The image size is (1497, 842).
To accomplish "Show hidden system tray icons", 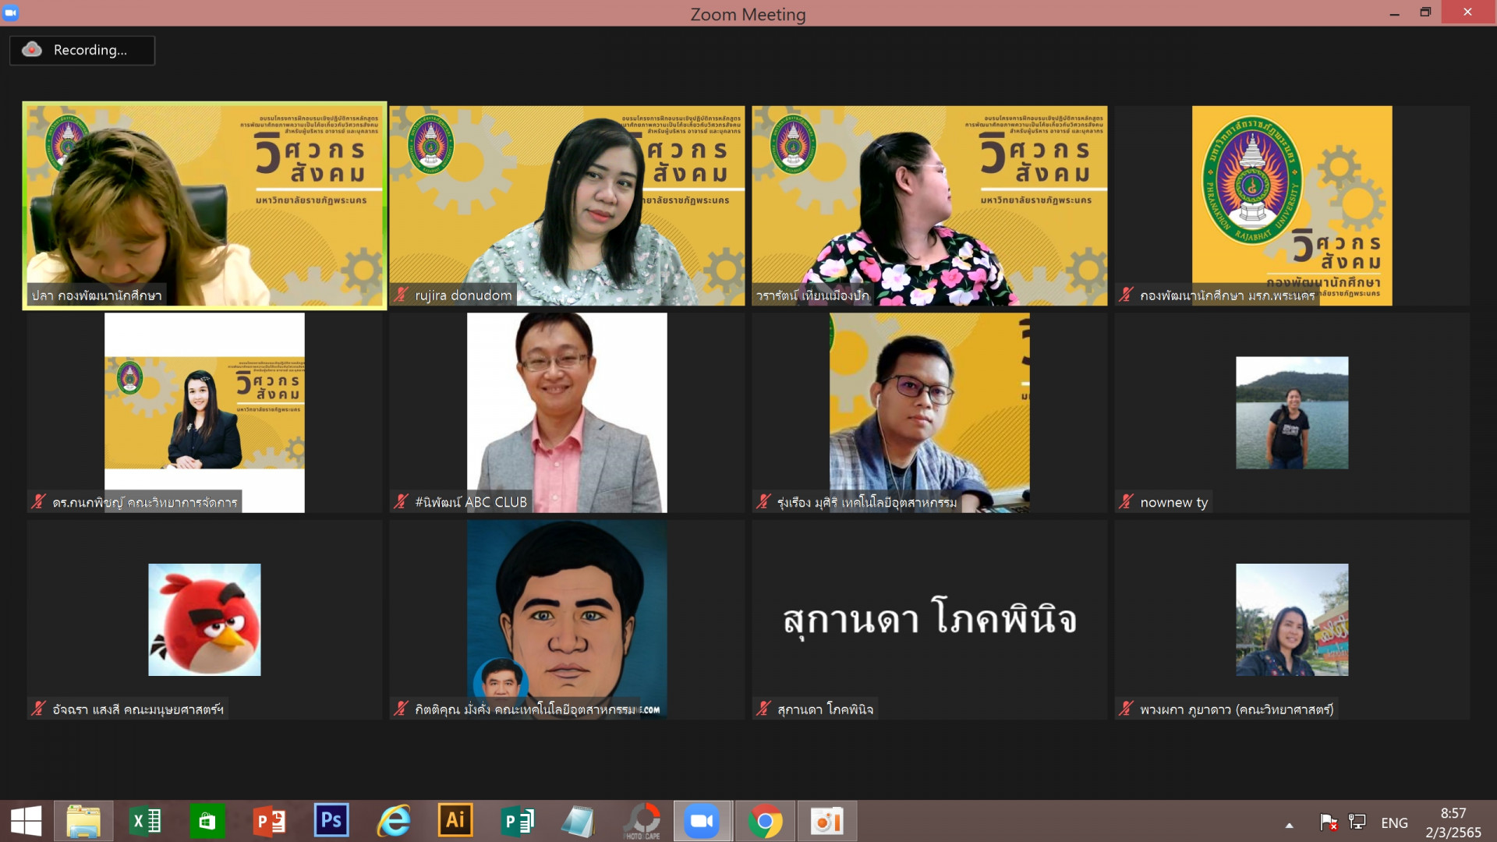I will (x=1289, y=824).
